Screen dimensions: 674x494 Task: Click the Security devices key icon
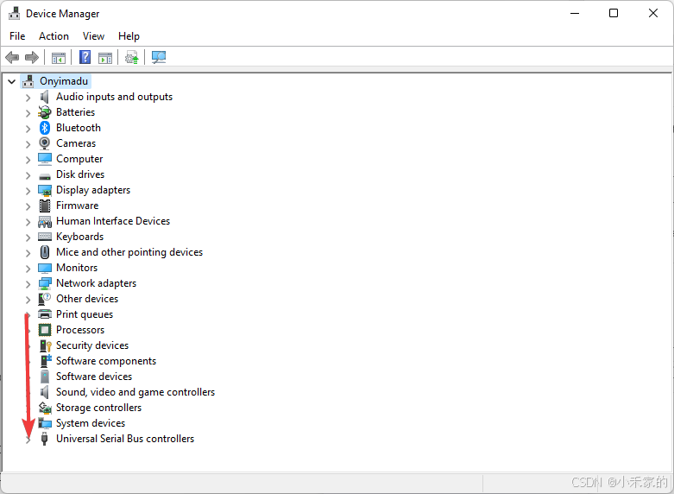(x=46, y=345)
